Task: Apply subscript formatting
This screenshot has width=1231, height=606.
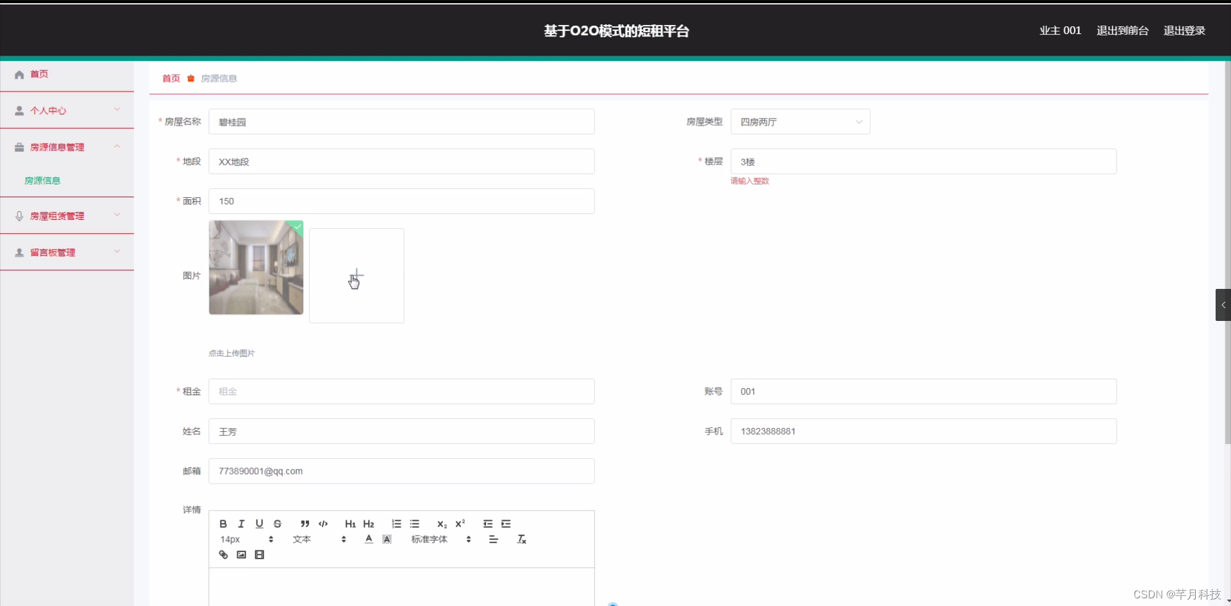Action: [442, 524]
